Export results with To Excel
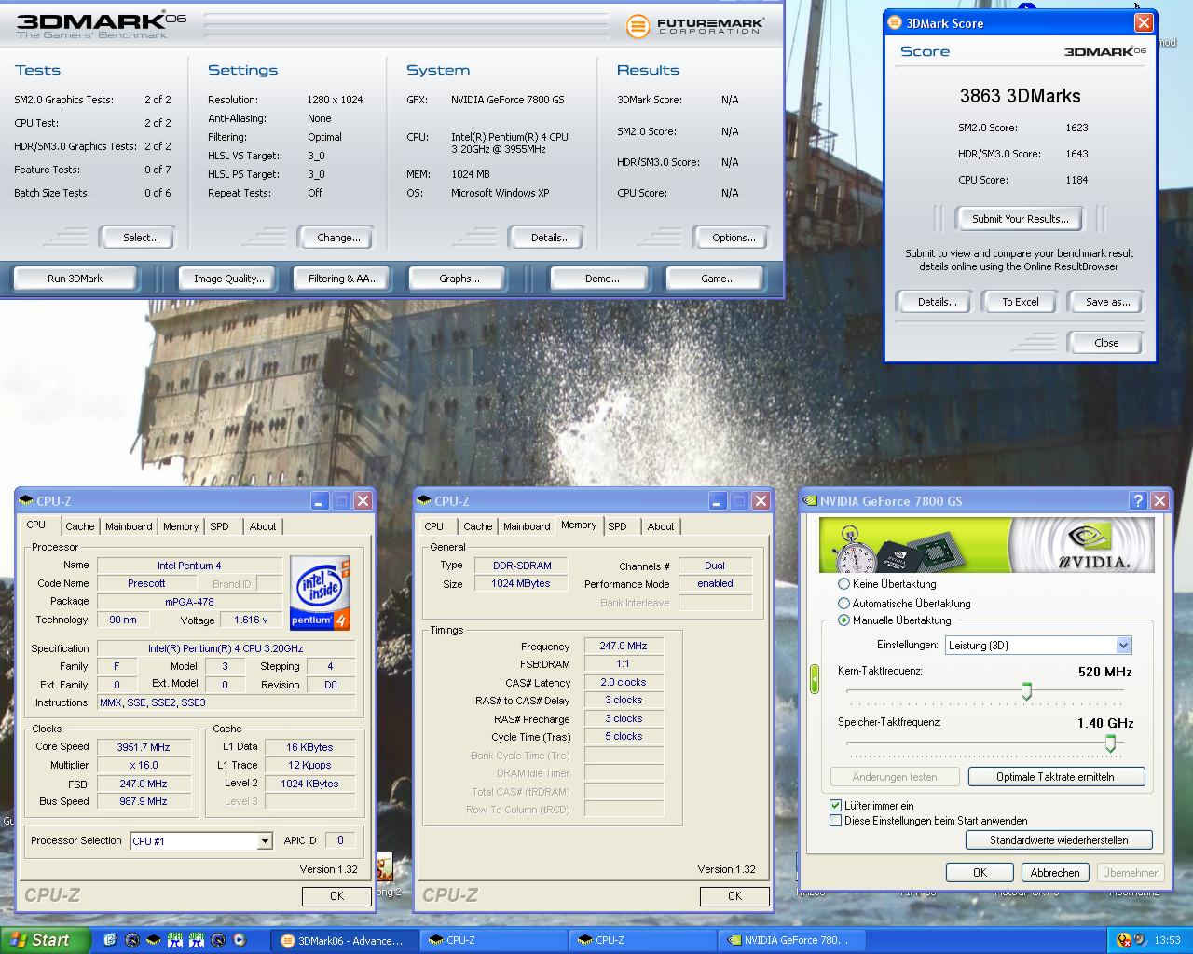The image size is (1193, 954). (x=1020, y=302)
